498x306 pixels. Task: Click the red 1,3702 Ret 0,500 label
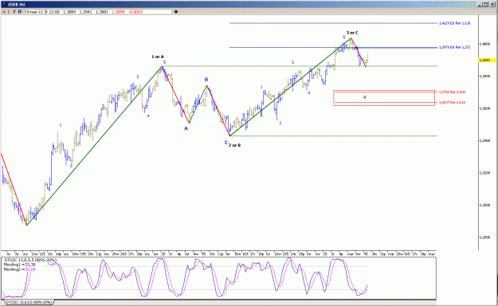453,92
